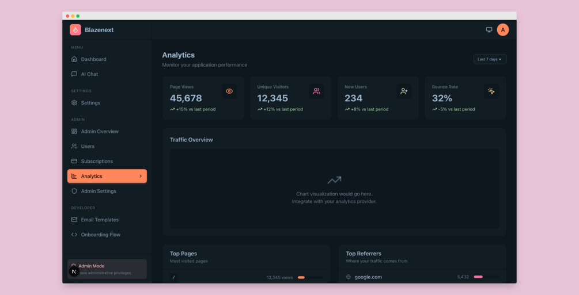This screenshot has width=579, height=295.
Task: Click the globe icon beside google.com
Action: (348, 277)
